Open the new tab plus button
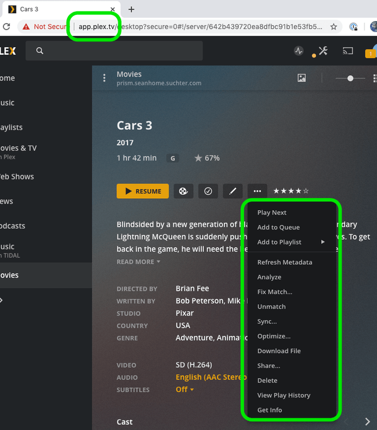Screen dimensions: 377x430 pos(132,9)
